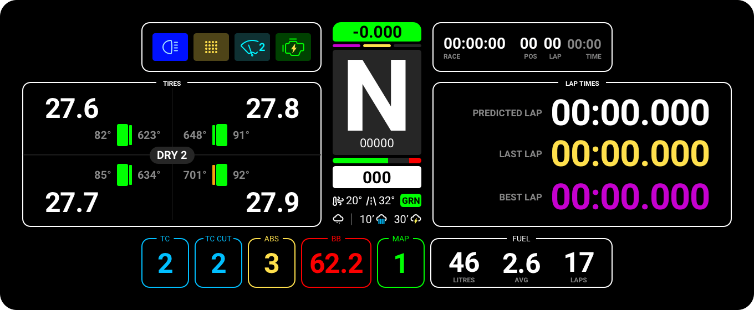Click the 30-minute thunderstorm forecast icon

pos(415,219)
